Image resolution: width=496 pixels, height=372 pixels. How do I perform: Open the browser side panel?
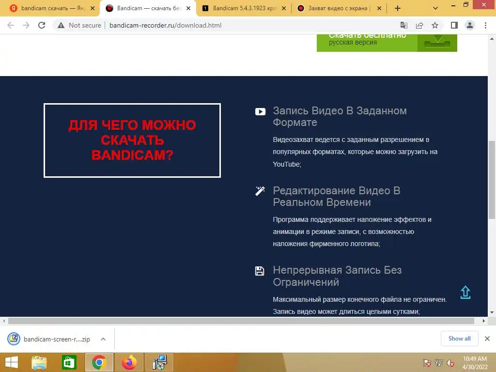[x=454, y=25]
